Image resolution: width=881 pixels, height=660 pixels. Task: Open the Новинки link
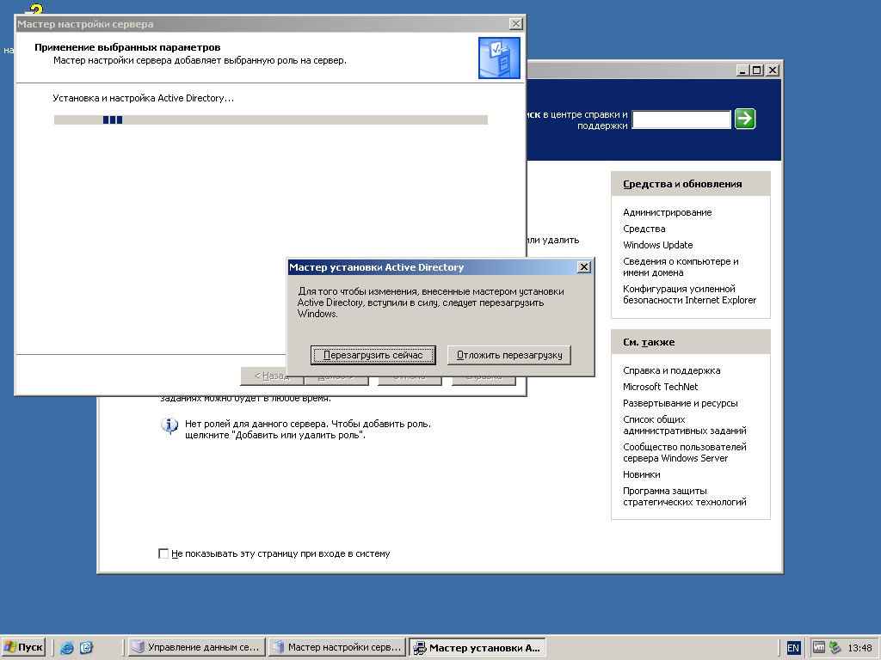(641, 474)
